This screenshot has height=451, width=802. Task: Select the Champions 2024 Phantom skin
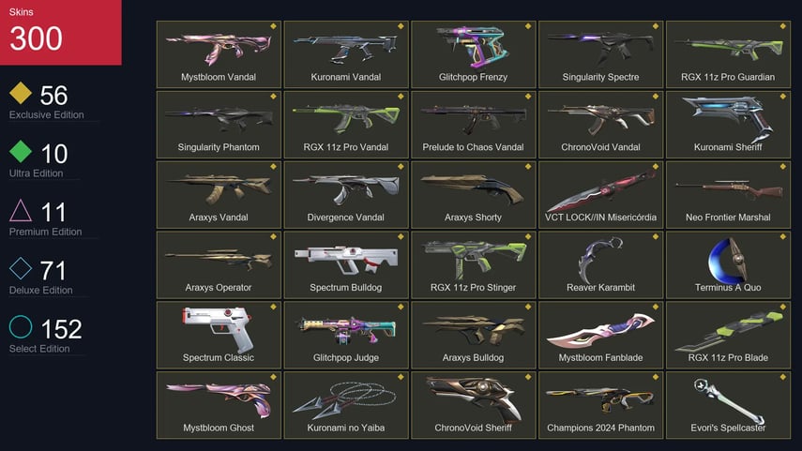[600, 405]
